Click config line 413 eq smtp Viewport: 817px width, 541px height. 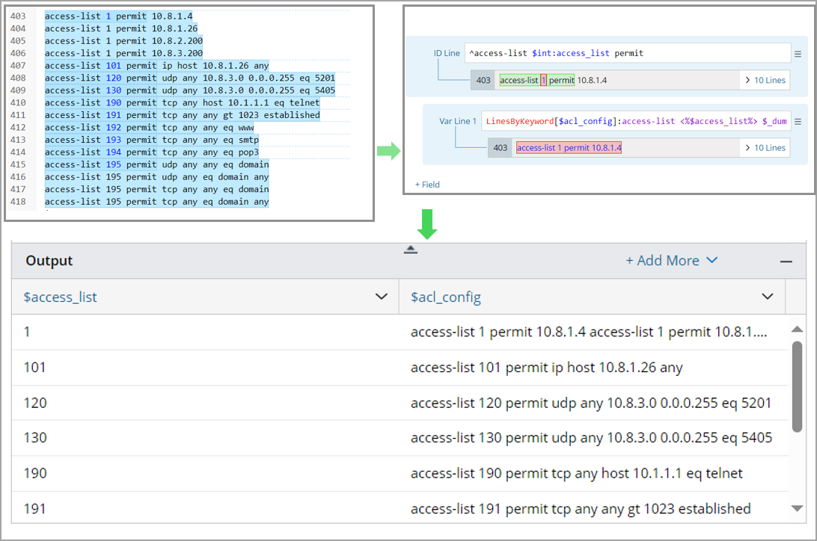pos(152,140)
